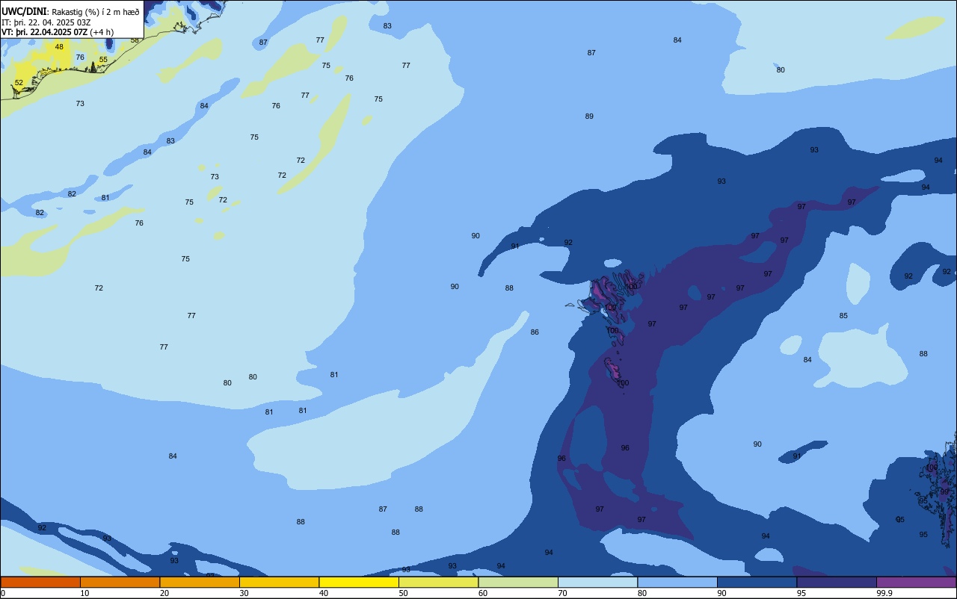Pick the pale green 60–70 legend swatch

coord(518,582)
